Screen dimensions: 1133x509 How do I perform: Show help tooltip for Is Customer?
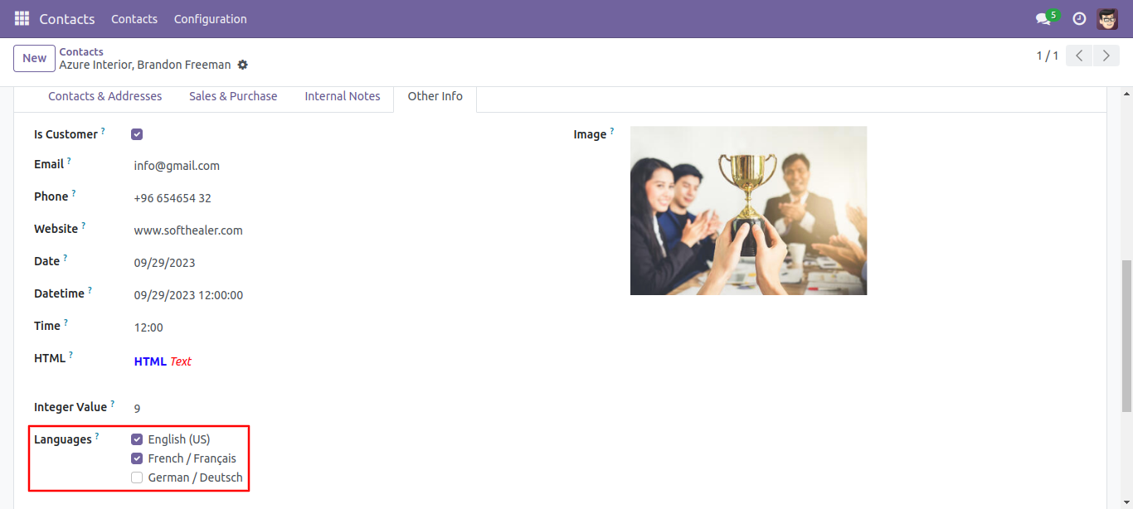(x=103, y=131)
